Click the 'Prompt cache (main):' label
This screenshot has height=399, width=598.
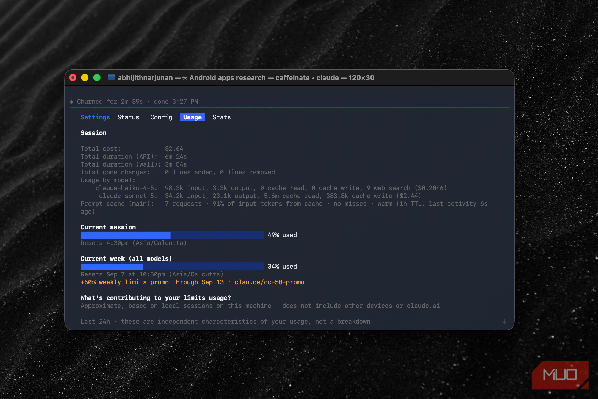(117, 204)
